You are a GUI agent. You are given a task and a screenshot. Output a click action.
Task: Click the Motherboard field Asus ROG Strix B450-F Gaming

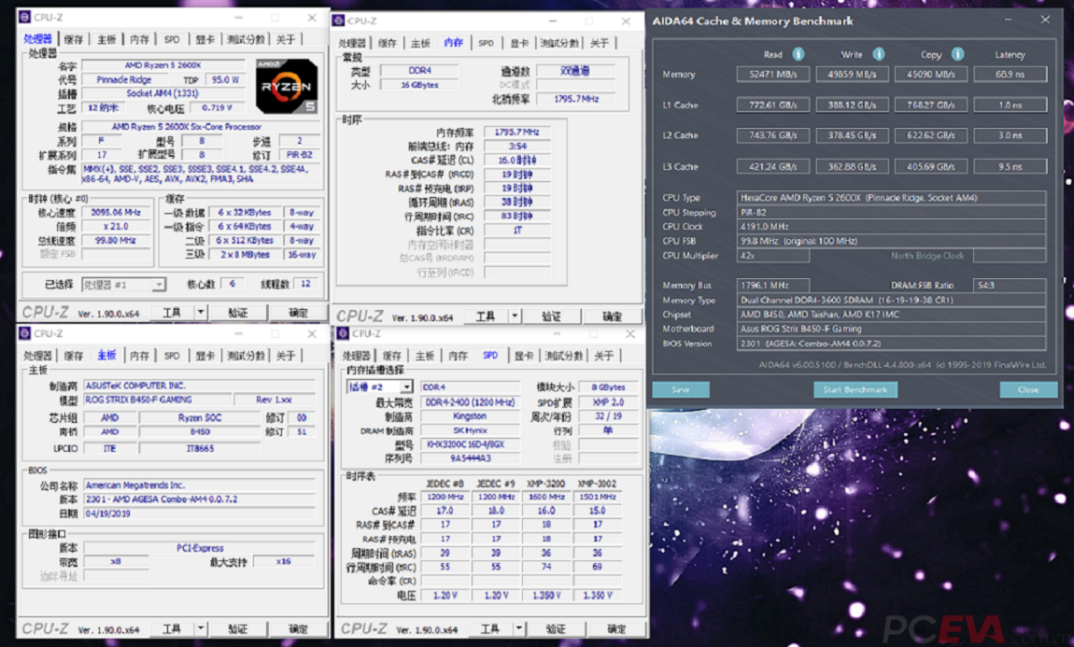891,329
